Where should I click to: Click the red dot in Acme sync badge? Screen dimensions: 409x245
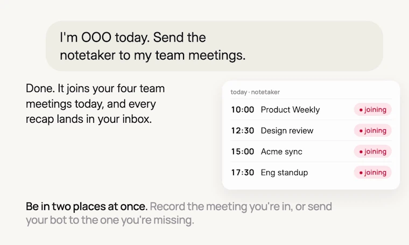pyautogui.click(x=361, y=152)
